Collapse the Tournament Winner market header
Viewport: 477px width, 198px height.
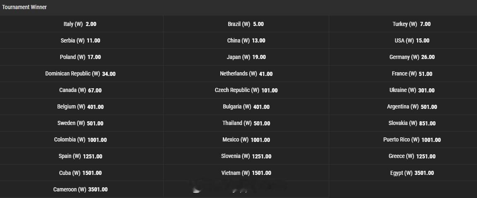click(x=238, y=7)
